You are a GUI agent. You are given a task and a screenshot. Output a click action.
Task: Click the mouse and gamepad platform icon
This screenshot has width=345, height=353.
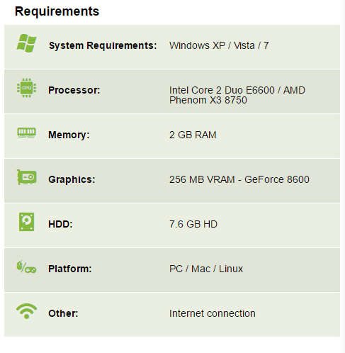tap(26, 267)
